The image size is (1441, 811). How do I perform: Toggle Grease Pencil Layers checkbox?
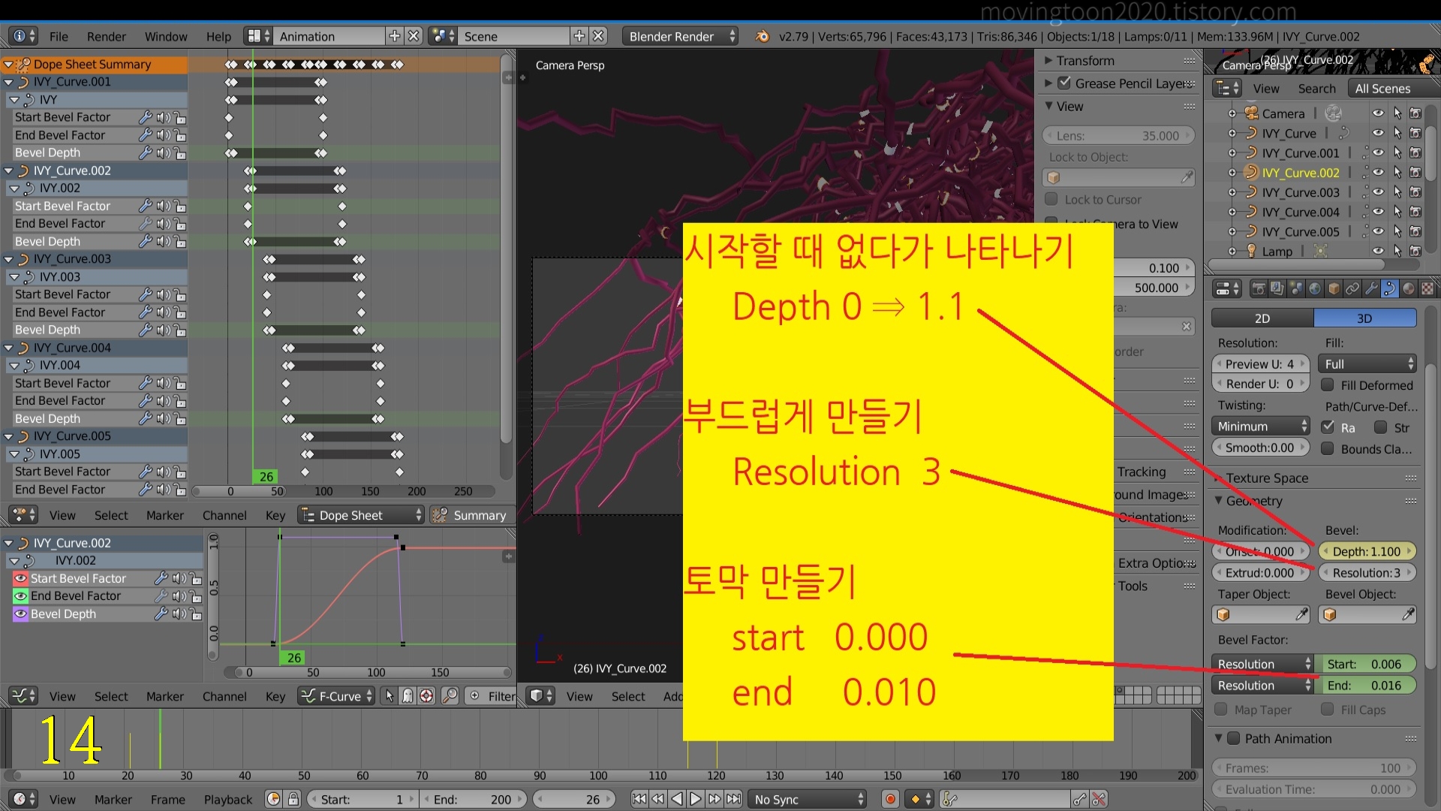coord(1063,83)
